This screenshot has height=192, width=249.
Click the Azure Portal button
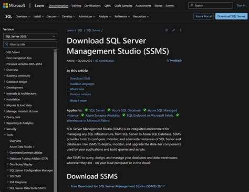pos(203,16)
